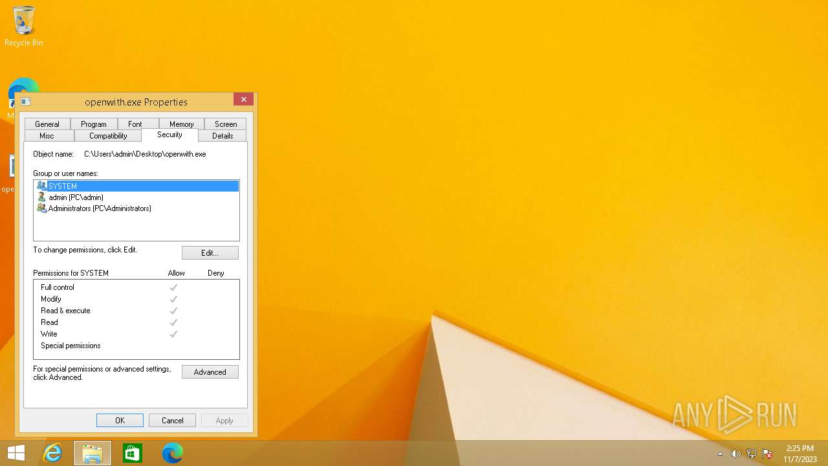
Task: Click the Full control permission label
Action: click(58, 287)
